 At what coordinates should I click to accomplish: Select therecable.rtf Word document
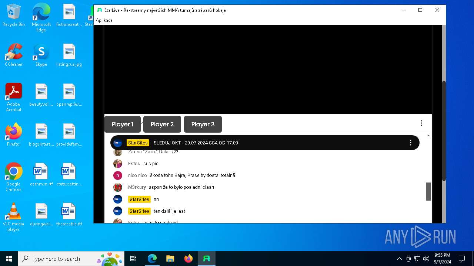[69, 215]
